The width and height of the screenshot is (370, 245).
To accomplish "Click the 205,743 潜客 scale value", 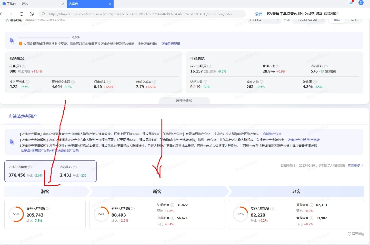I will pos(35,215).
